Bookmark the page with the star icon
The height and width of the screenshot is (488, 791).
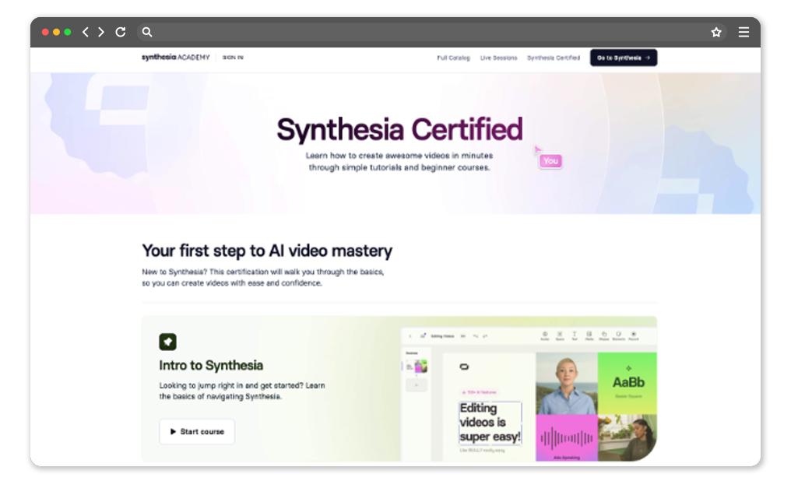point(716,32)
